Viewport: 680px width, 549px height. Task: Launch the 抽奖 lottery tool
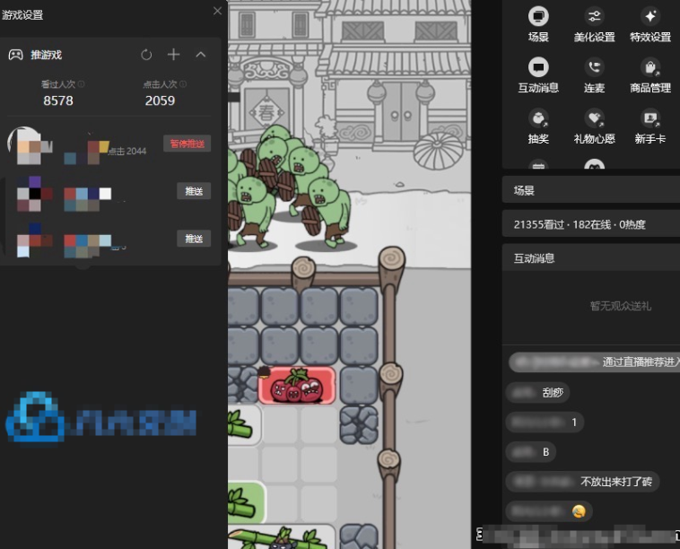click(x=538, y=118)
